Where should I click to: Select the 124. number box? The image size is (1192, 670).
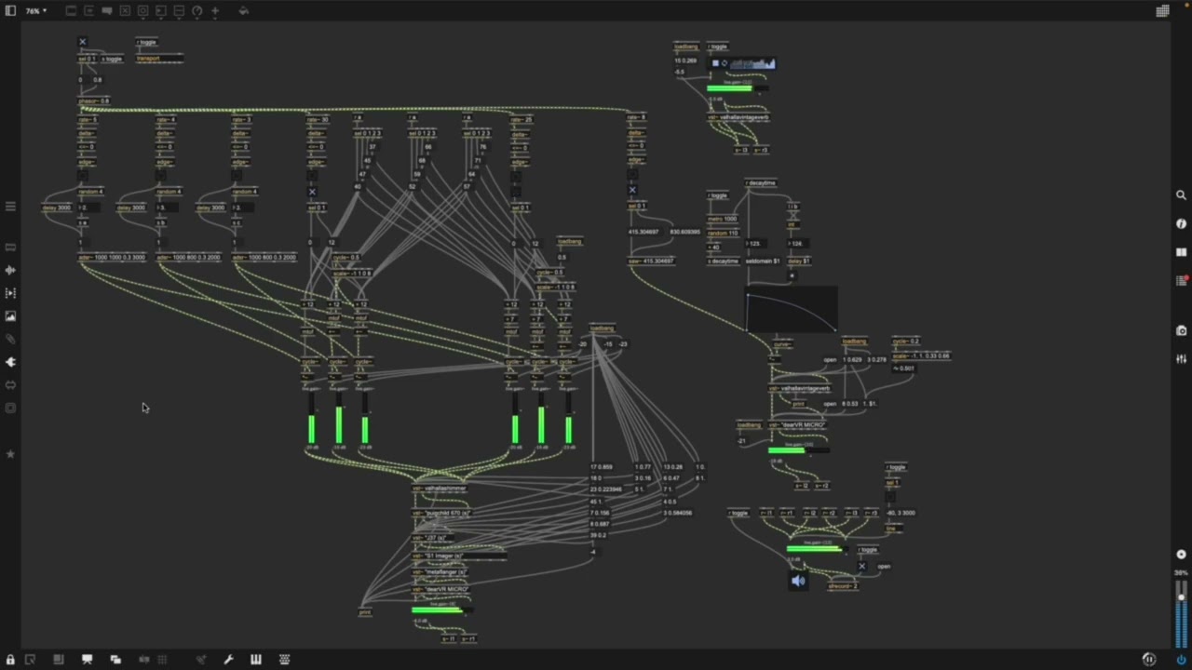pos(796,244)
